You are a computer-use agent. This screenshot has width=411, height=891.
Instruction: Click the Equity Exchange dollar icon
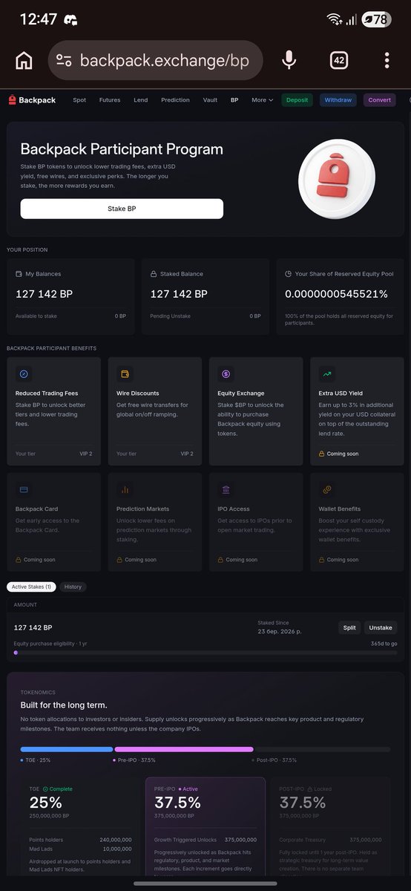click(x=226, y=373)
